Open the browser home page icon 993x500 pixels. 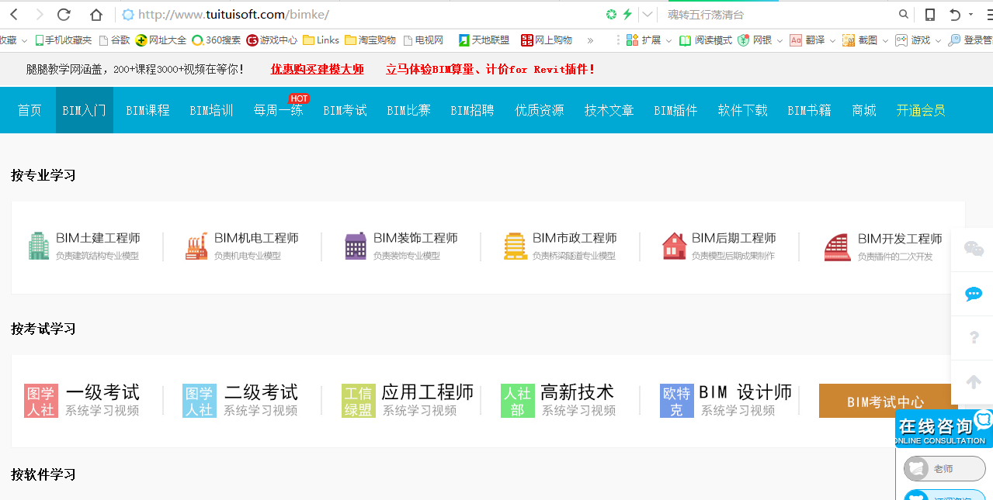[x=96, y=14]
